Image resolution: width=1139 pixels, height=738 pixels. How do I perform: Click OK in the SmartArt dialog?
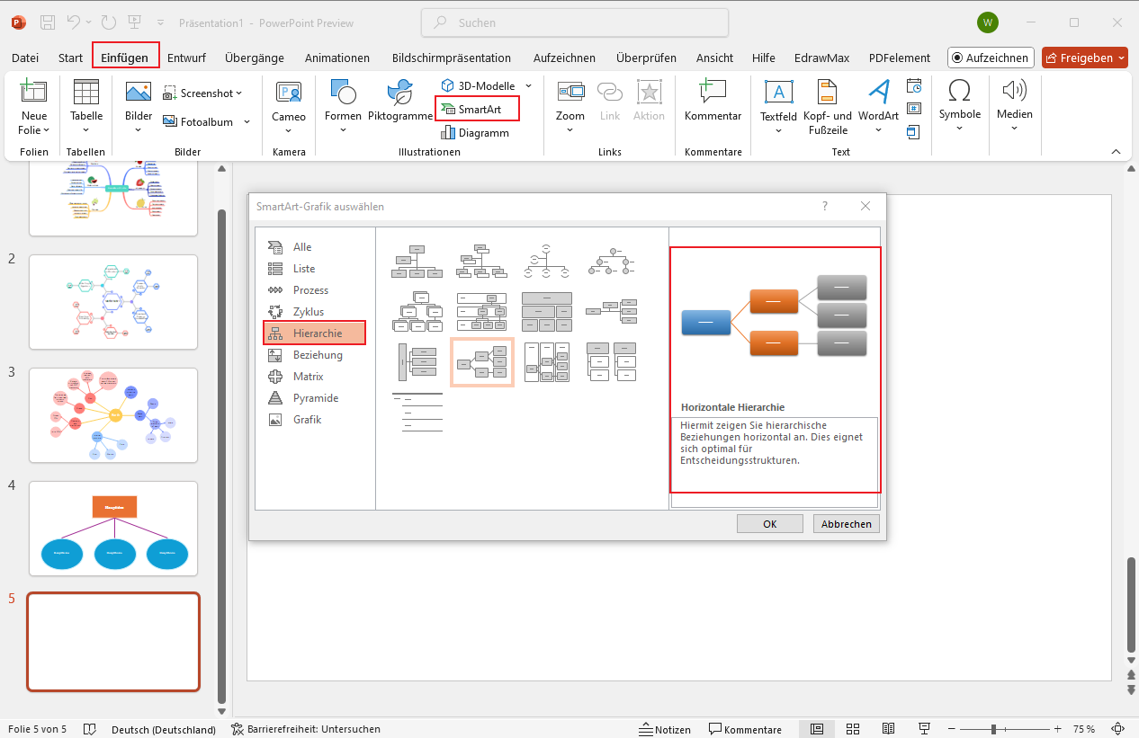click(x=769, y=524)
